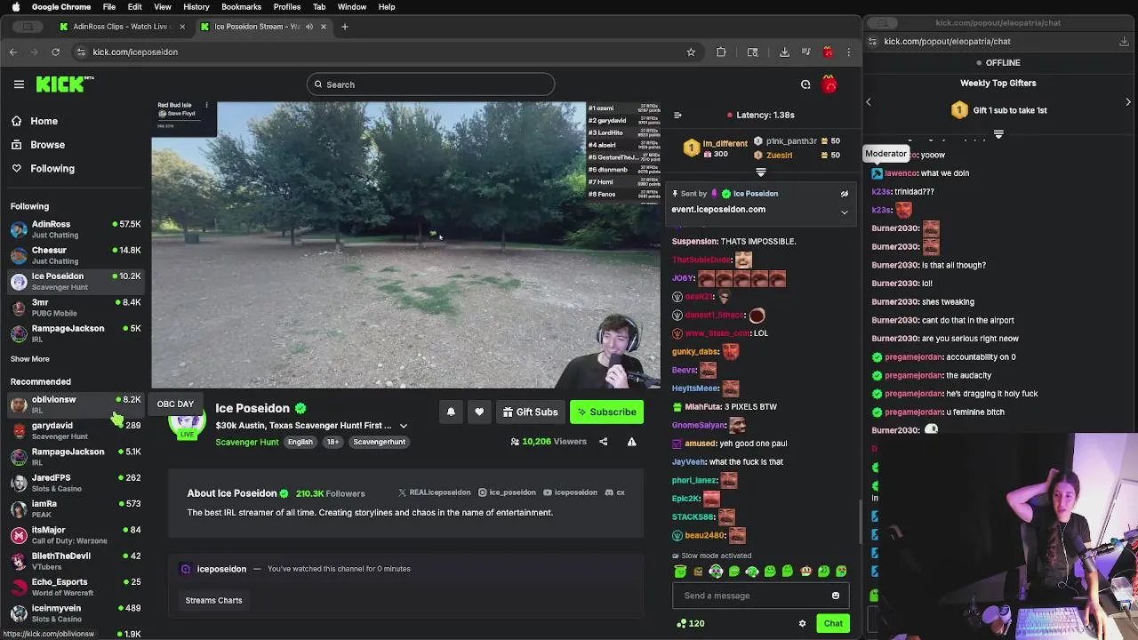Go to Home in sidebar

[x=44, y=121]
